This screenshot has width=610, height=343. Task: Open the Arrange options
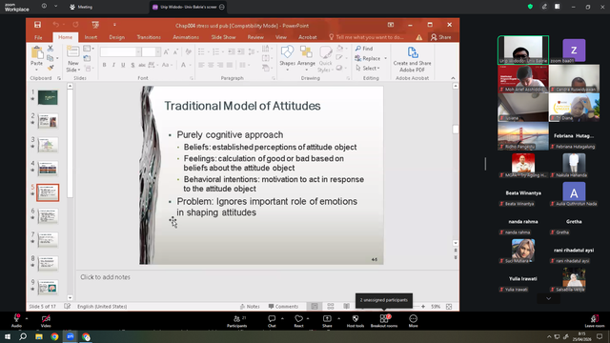pos(306,57)
